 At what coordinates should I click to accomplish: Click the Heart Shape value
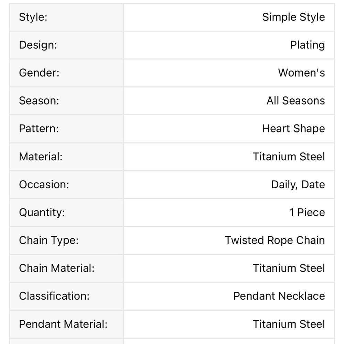click(293, 129)
